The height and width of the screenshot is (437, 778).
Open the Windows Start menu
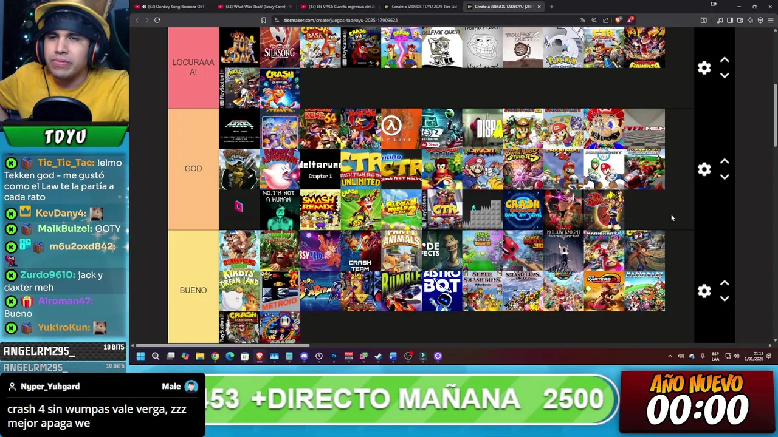(140, 356)
